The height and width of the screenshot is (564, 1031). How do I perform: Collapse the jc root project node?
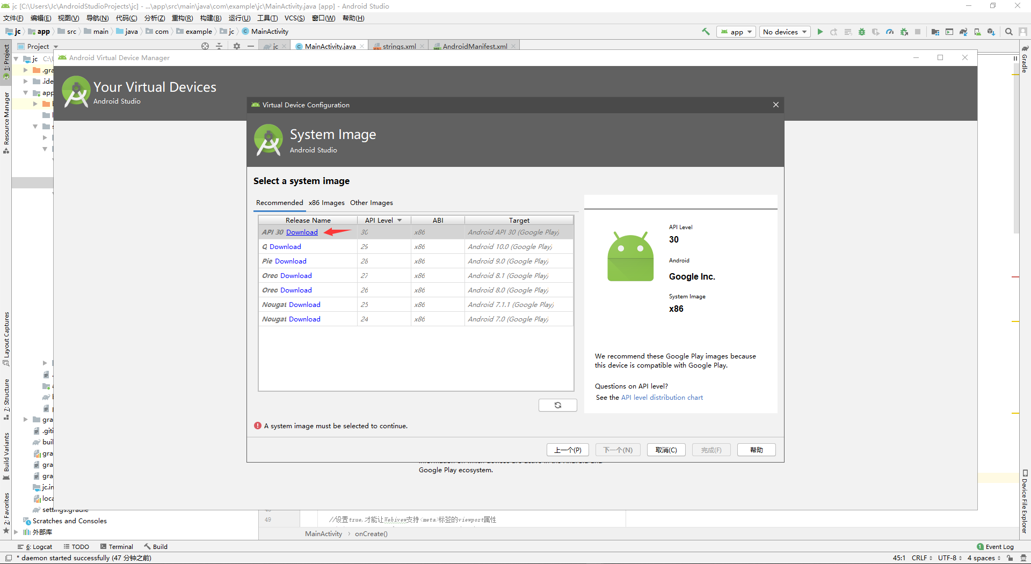16,58
